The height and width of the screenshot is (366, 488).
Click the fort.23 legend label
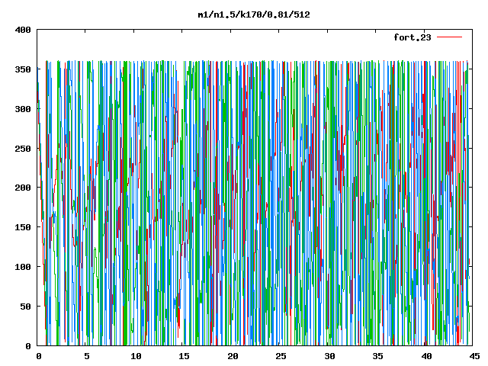pos(413,37)
